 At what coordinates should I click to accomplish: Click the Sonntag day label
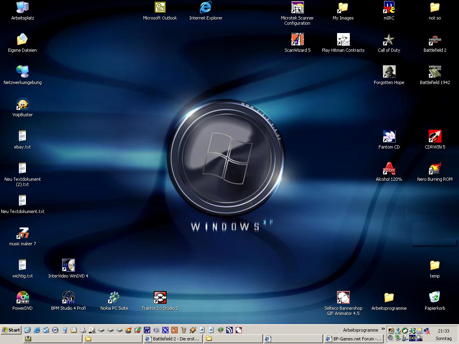point(443,338)
